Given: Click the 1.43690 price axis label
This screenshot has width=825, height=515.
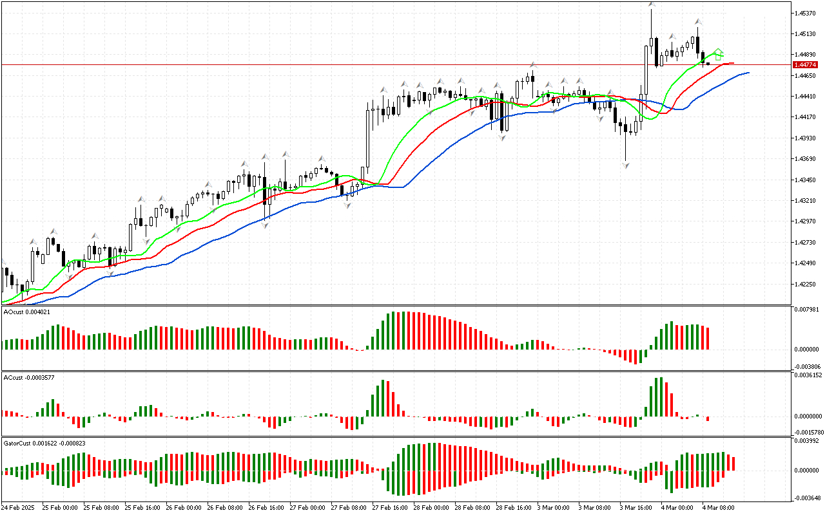Looking at the screenshot, I should coord(806,159).
